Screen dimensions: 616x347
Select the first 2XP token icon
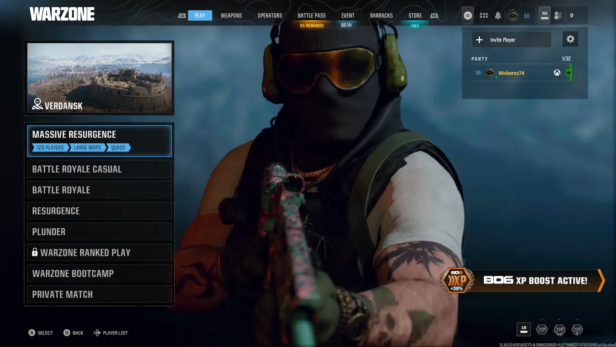[x=542, y=330]
